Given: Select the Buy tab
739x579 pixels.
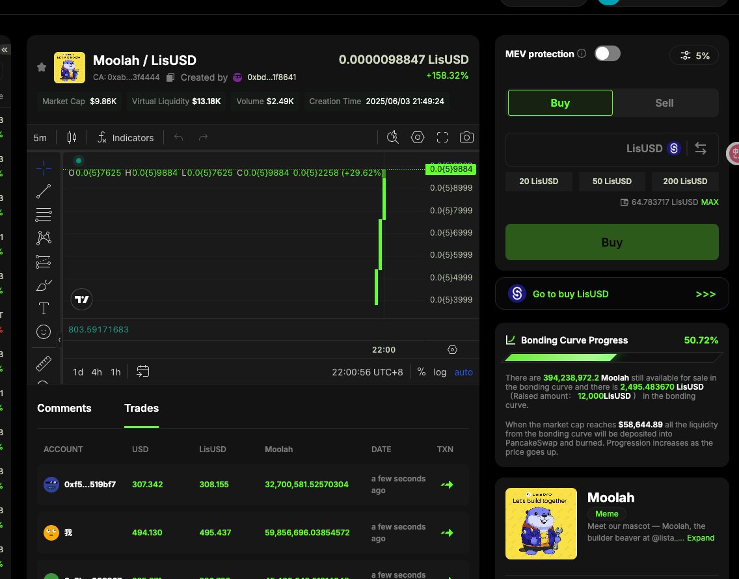Looking at the screenshot, I should click(560, 103).
